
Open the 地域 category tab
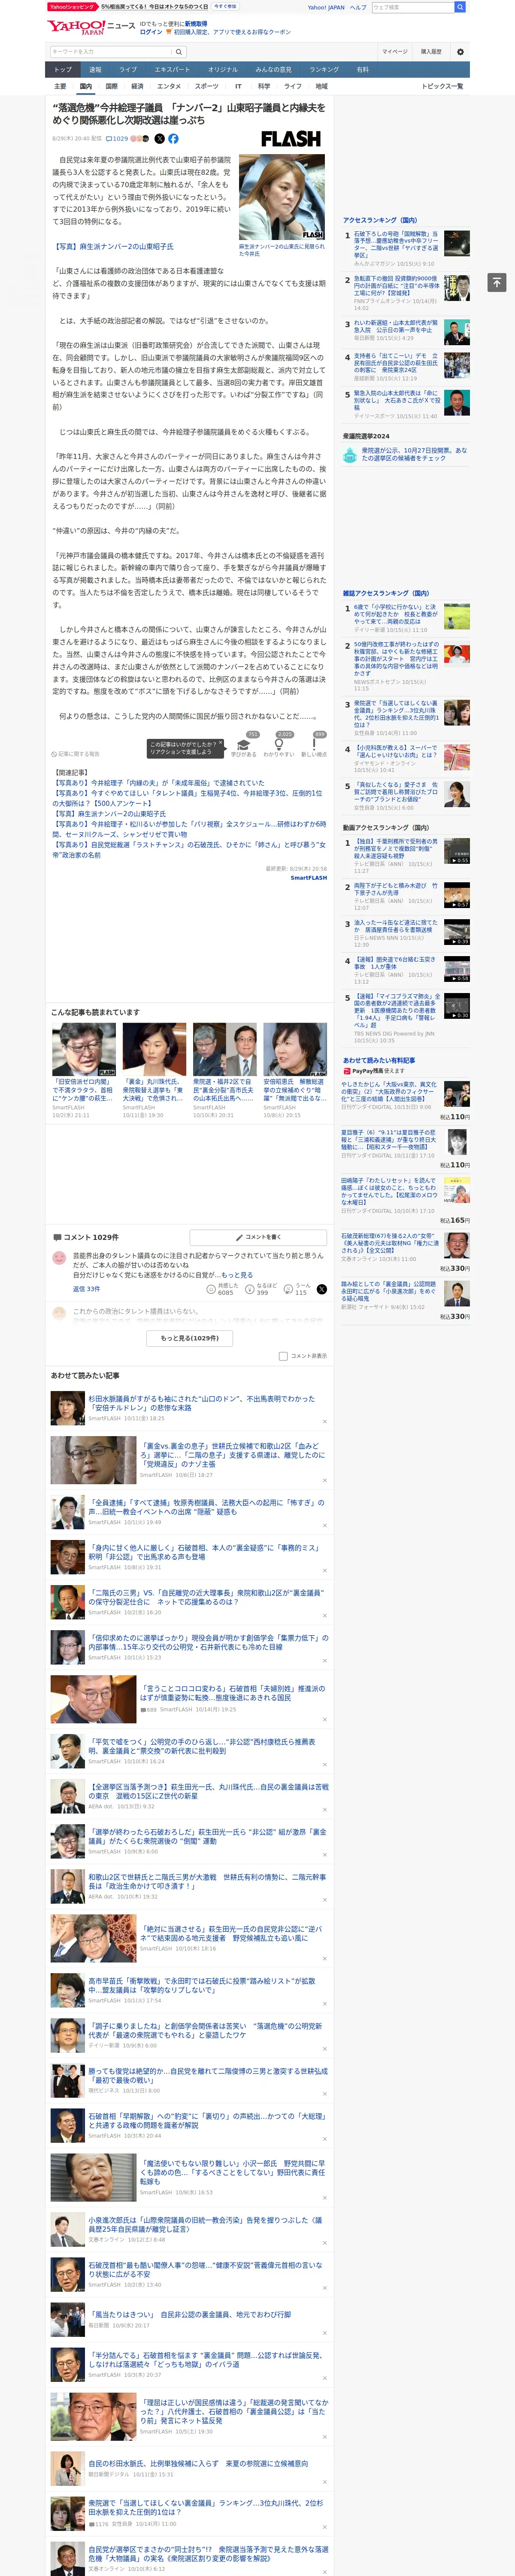(x=321, y=86)
